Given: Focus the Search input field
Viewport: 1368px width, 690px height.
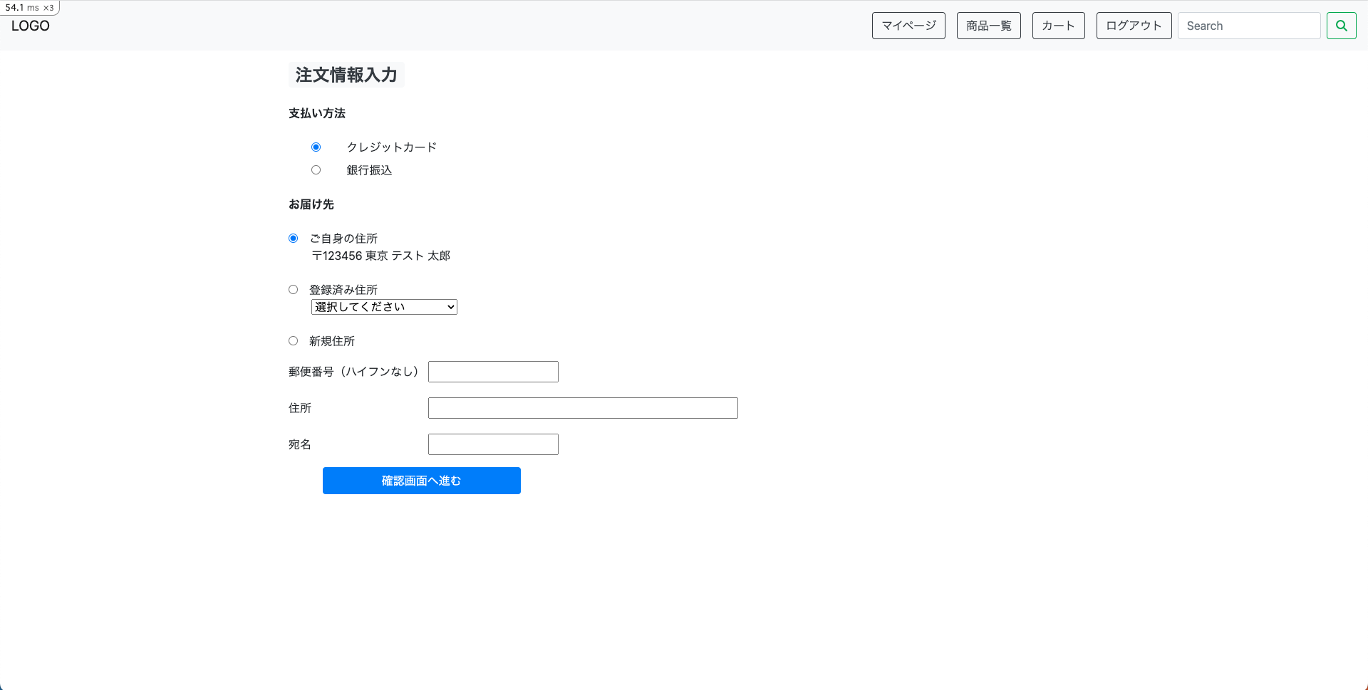Looking at the screenshot, I should (1249, 26).
